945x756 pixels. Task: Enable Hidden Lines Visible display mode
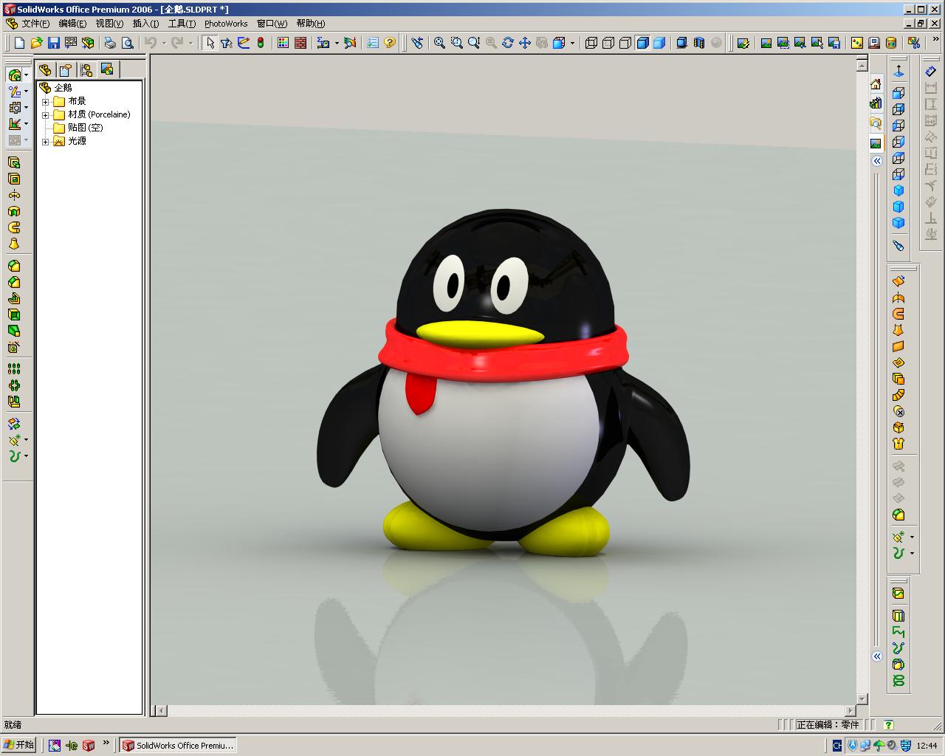(x=608, y=43)
